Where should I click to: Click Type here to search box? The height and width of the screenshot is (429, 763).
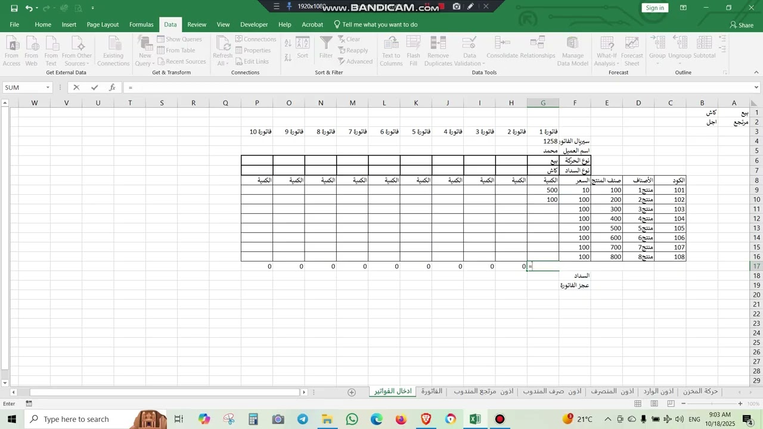(x=76, y=419)
